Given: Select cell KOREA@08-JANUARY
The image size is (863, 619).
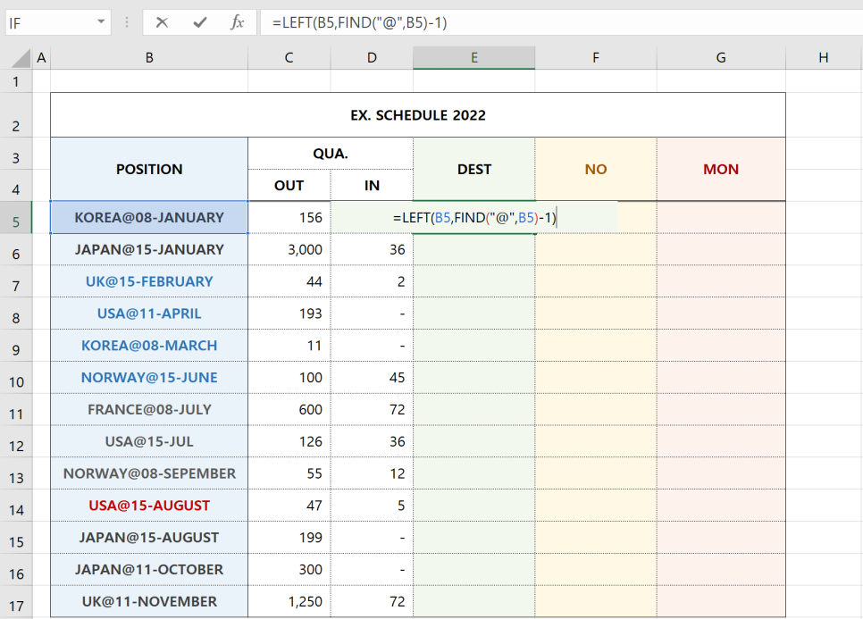Looking at the screenshot, I should click(x=149, y=217).
